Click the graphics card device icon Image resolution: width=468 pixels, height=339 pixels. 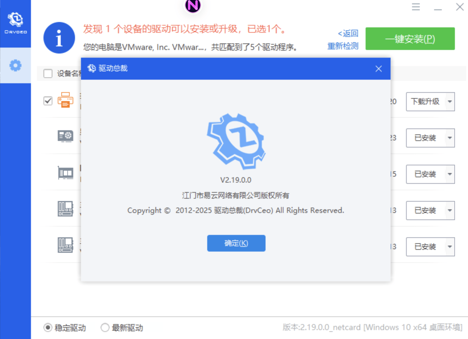click(x=65, y=136)
